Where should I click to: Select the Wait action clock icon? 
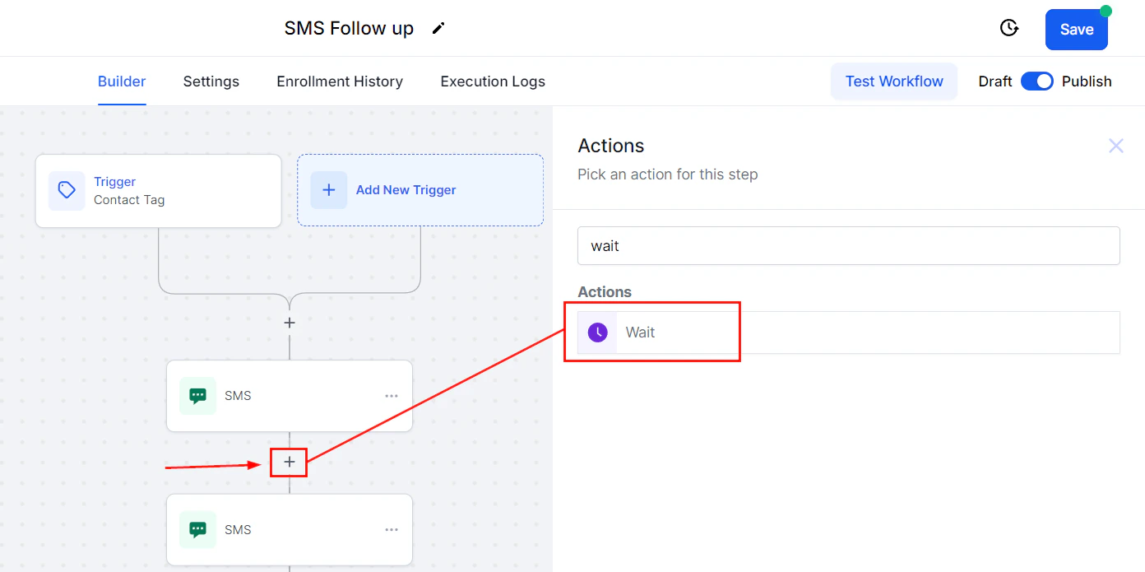pos(596,332)
